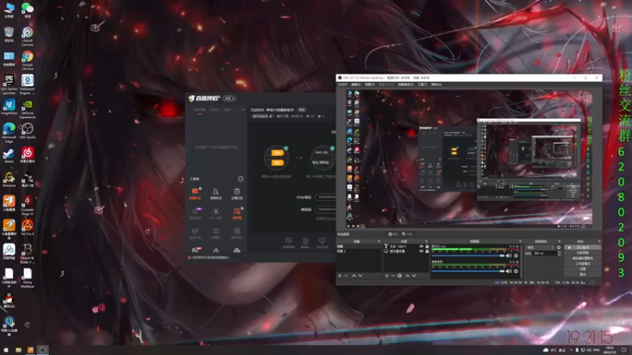
Task: Toggle lock on 显示器采集 source
Action: (427, 251)
